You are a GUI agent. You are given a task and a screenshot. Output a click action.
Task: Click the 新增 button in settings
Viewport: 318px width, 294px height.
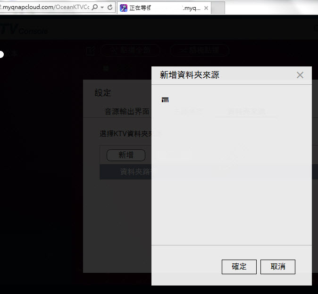[126, 155]
